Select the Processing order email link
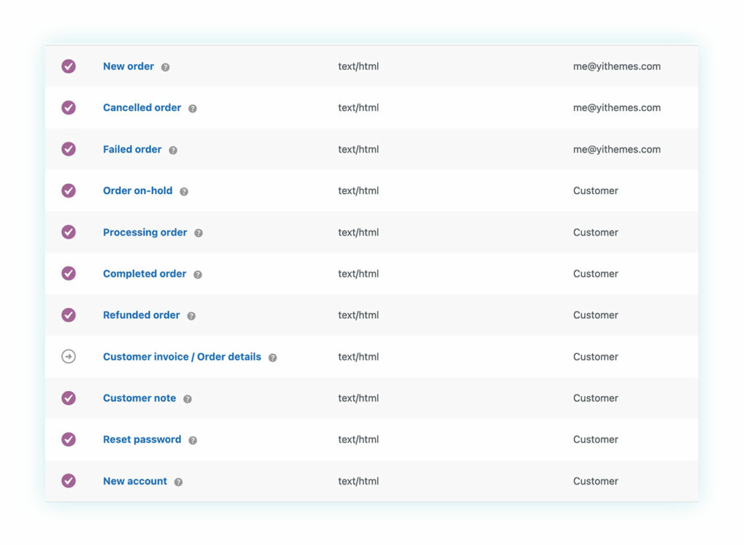 coord(145,233)
